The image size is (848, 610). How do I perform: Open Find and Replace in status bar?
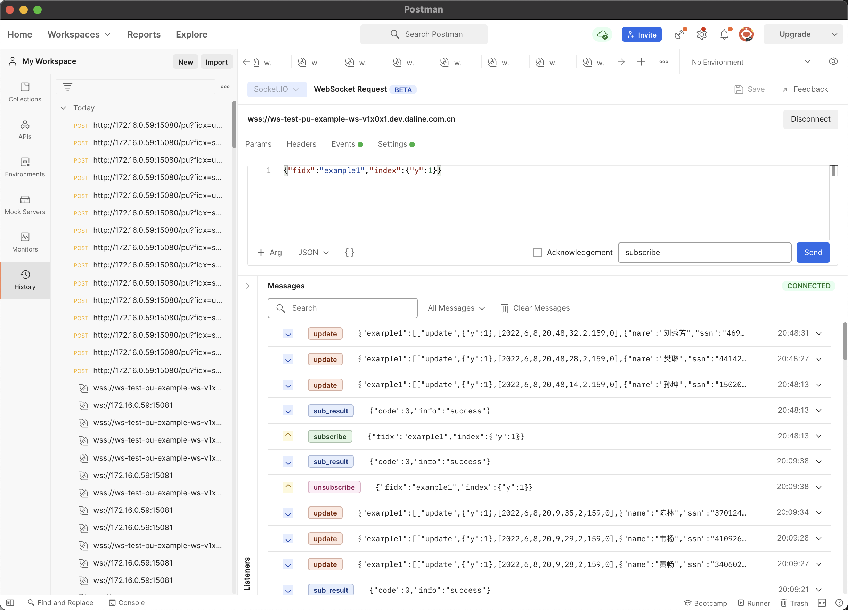[x=60, y=602]
